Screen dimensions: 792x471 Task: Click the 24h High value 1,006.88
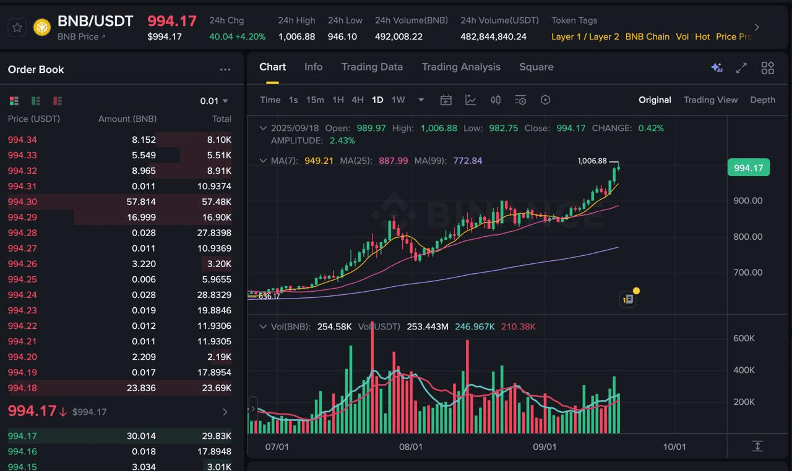[296, 37]
